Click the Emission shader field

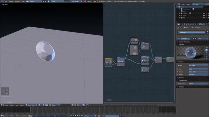point(198,74)
